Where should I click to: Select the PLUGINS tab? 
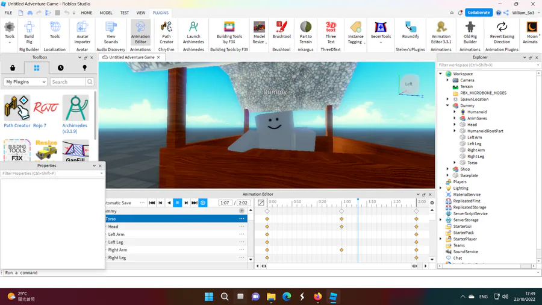coord(161,13)
